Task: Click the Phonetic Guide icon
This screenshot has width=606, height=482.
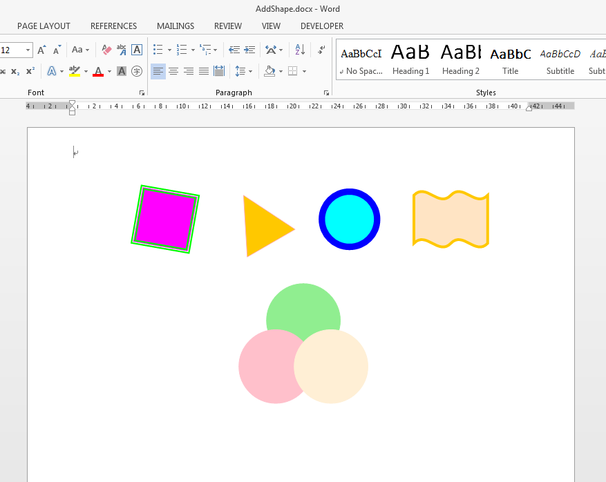Action: (x=122, y=50)
